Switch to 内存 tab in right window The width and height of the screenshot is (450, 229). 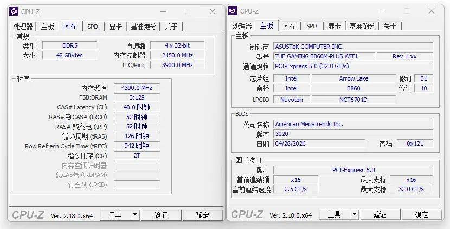coord(289,26)
